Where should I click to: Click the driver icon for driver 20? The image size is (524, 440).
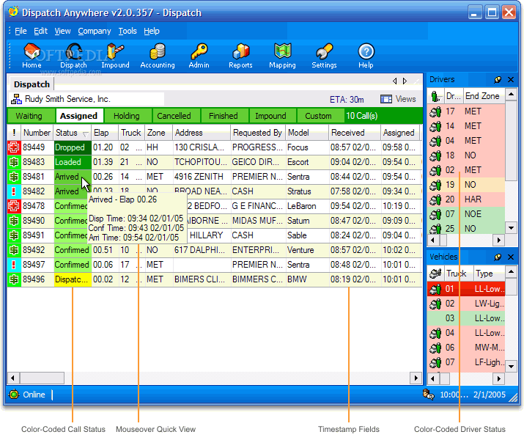coord(435,199)
